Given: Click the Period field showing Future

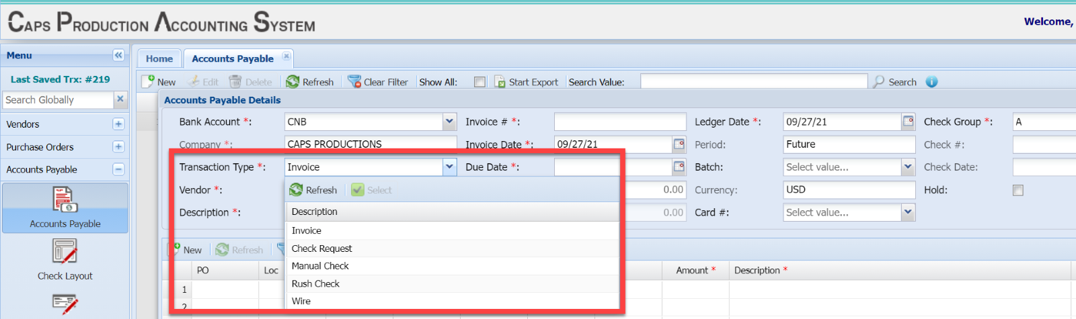Looking at the screenshot, I should point(849,144).
